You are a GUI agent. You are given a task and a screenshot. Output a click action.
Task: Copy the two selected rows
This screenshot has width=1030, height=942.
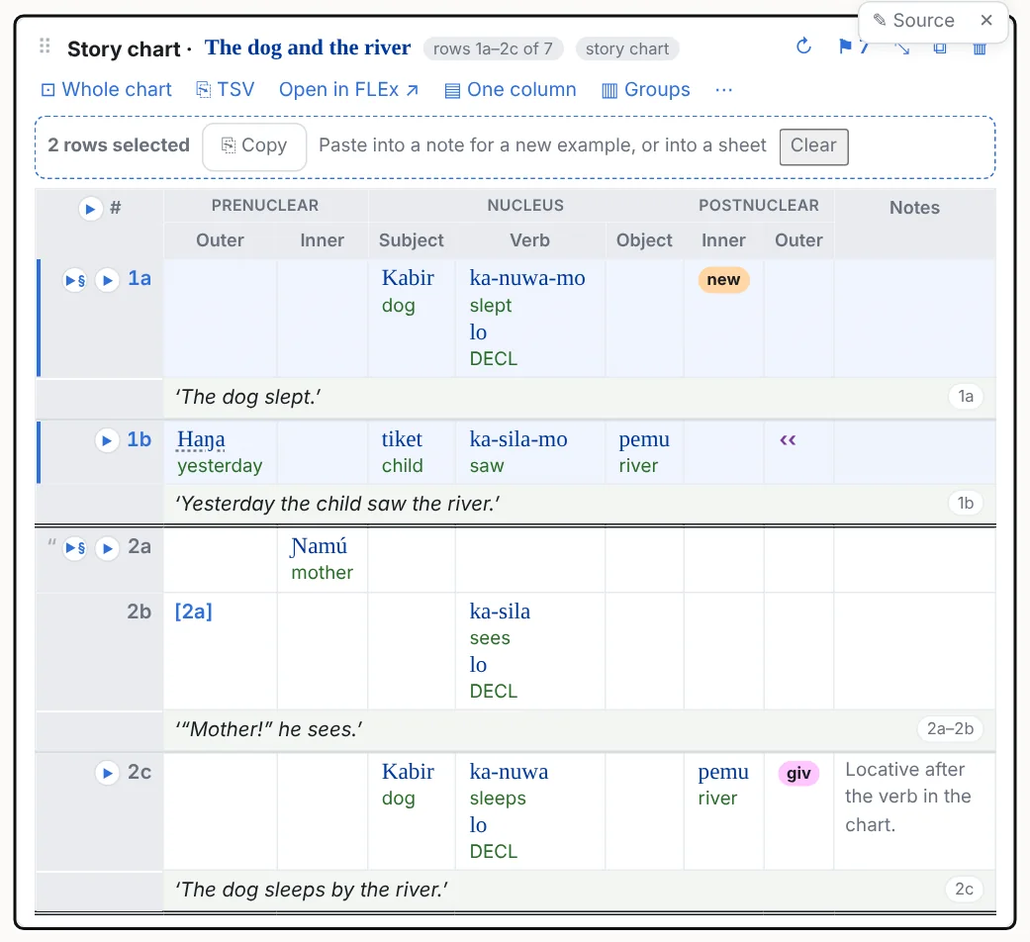click(x=254, y=145)
